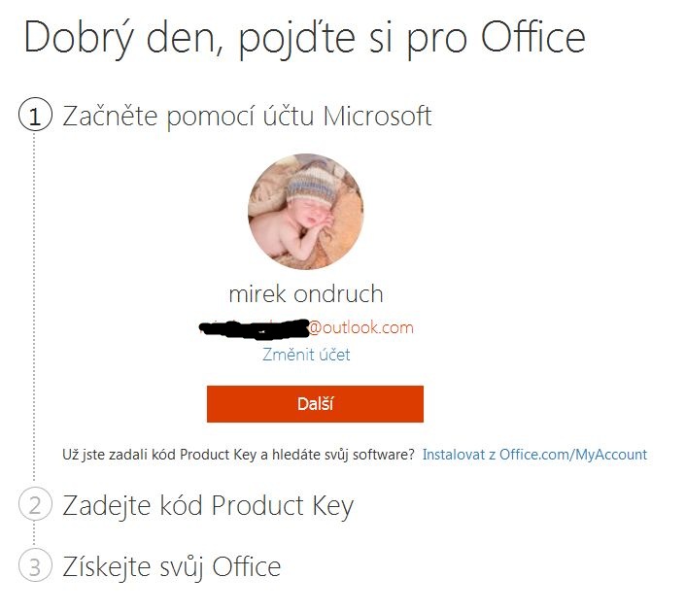Open the Změnit účet link

(306, 355)
